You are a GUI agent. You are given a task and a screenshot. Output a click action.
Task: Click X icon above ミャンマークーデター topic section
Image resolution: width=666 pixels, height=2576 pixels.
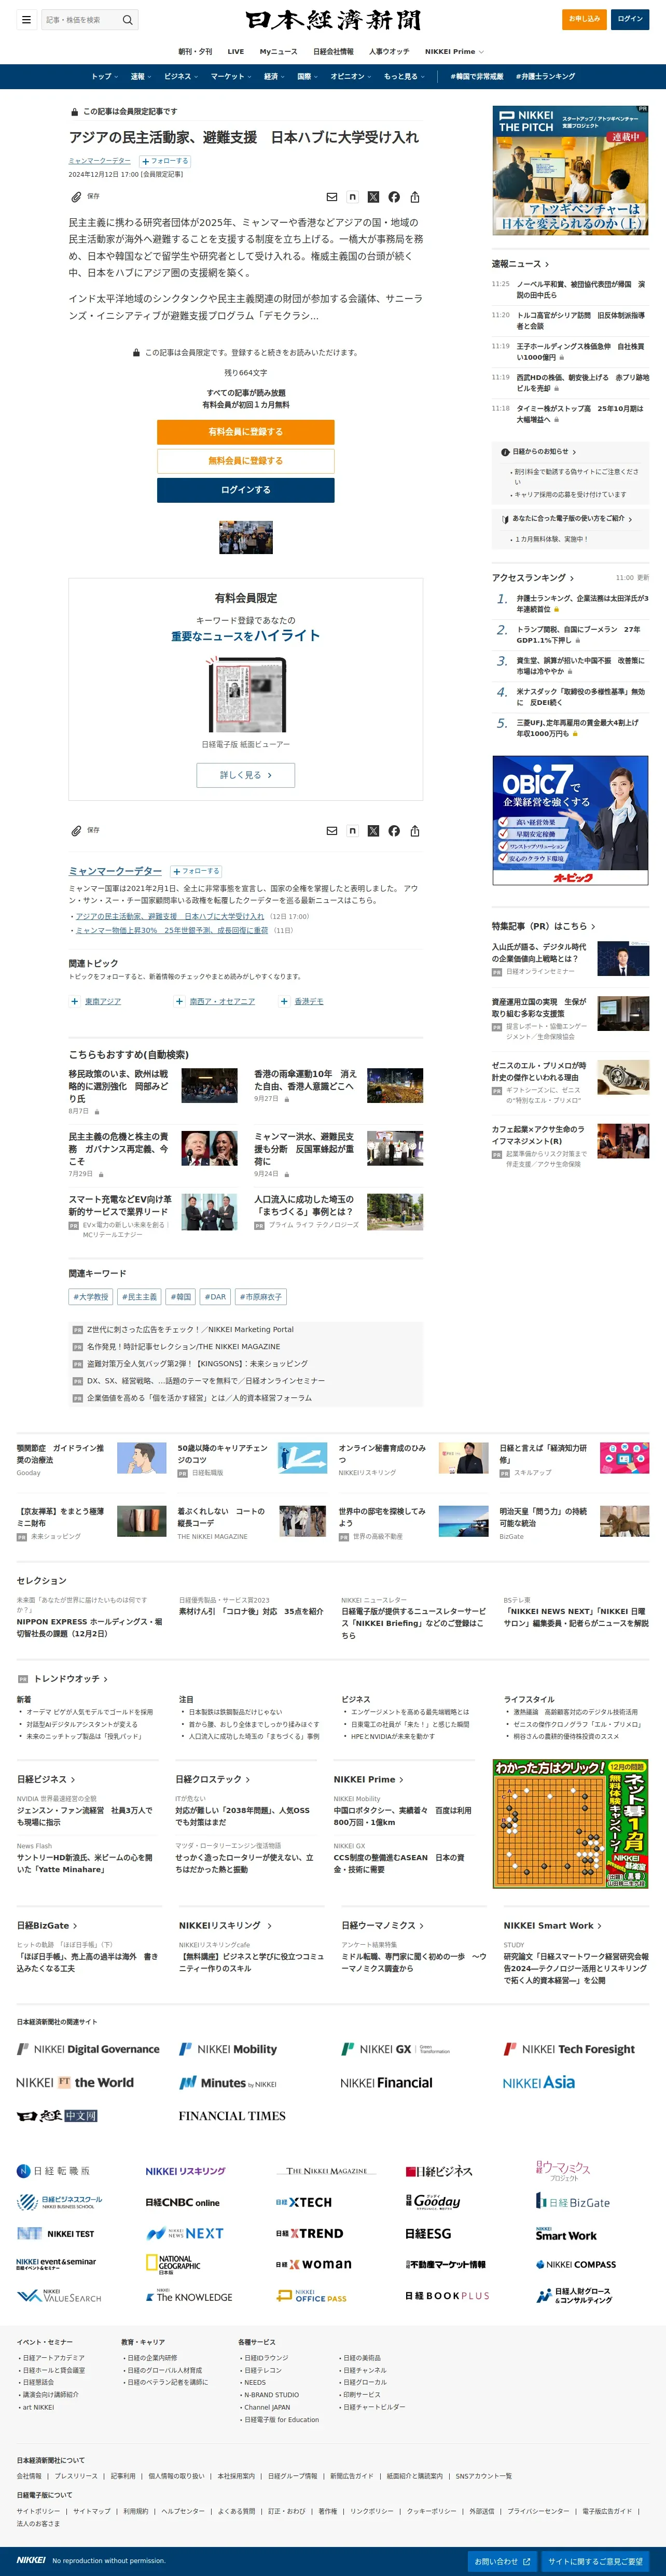pos(373,831)
